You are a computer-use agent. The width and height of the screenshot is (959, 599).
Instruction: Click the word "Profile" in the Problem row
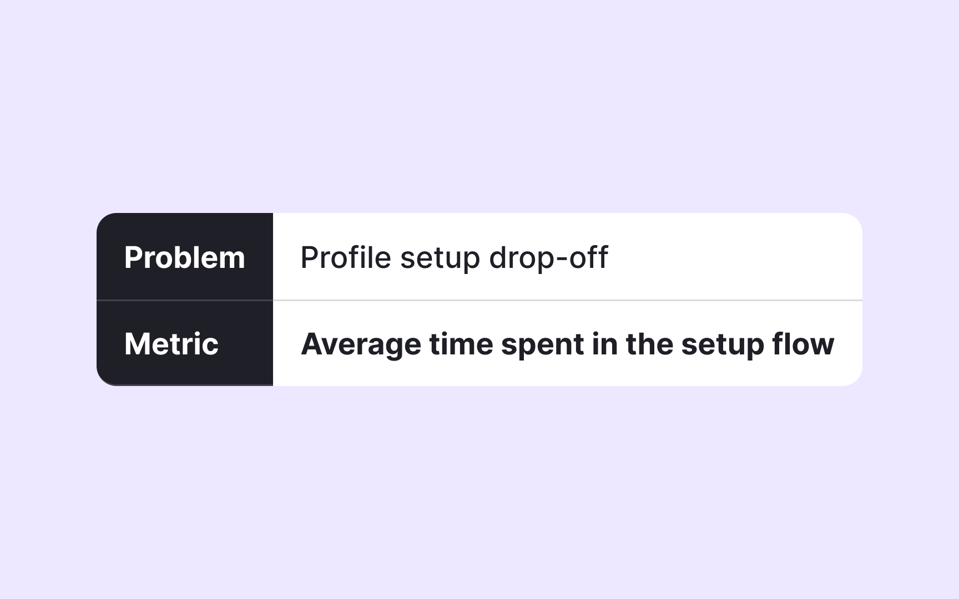(345, 257)
